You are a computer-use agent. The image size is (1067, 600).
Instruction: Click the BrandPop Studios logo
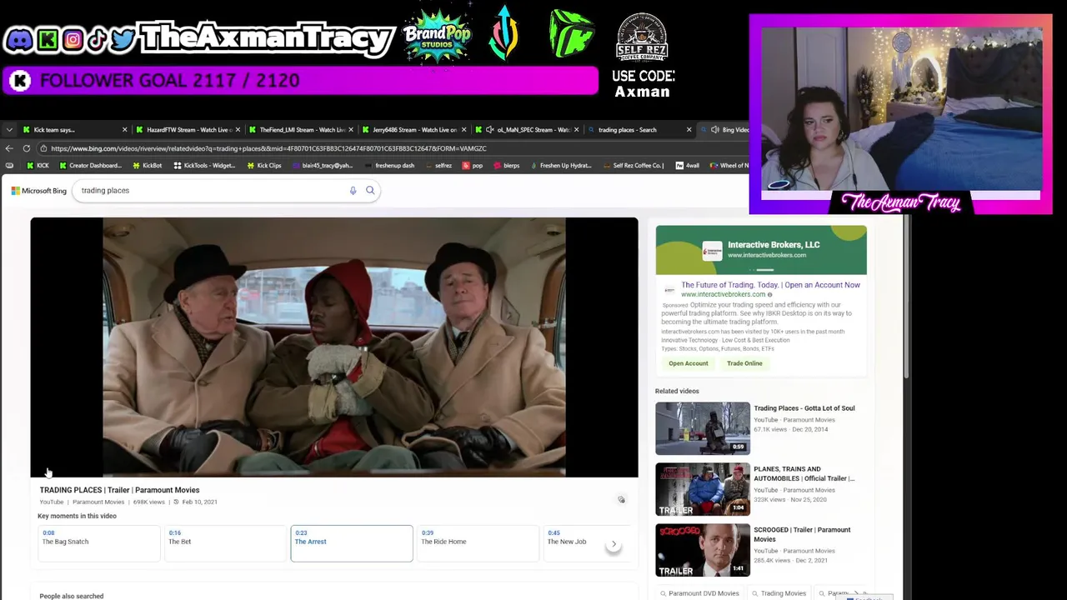pos(437,35)
